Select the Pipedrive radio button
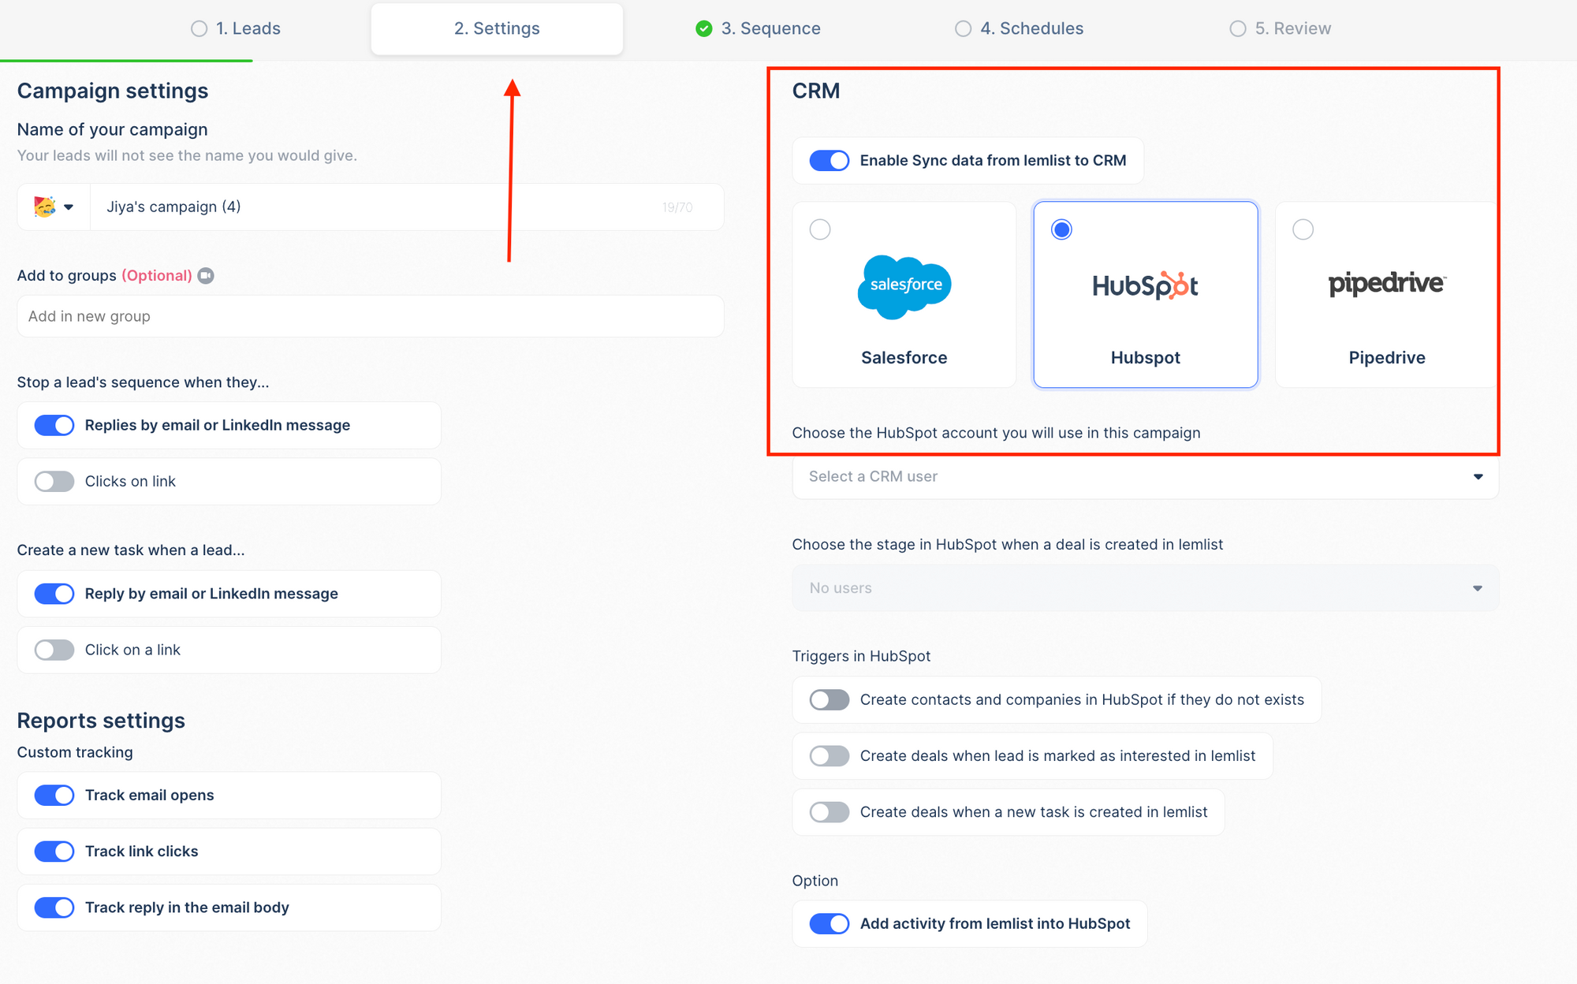The width and height of the screenshot is (1577, 984). 1303,229
